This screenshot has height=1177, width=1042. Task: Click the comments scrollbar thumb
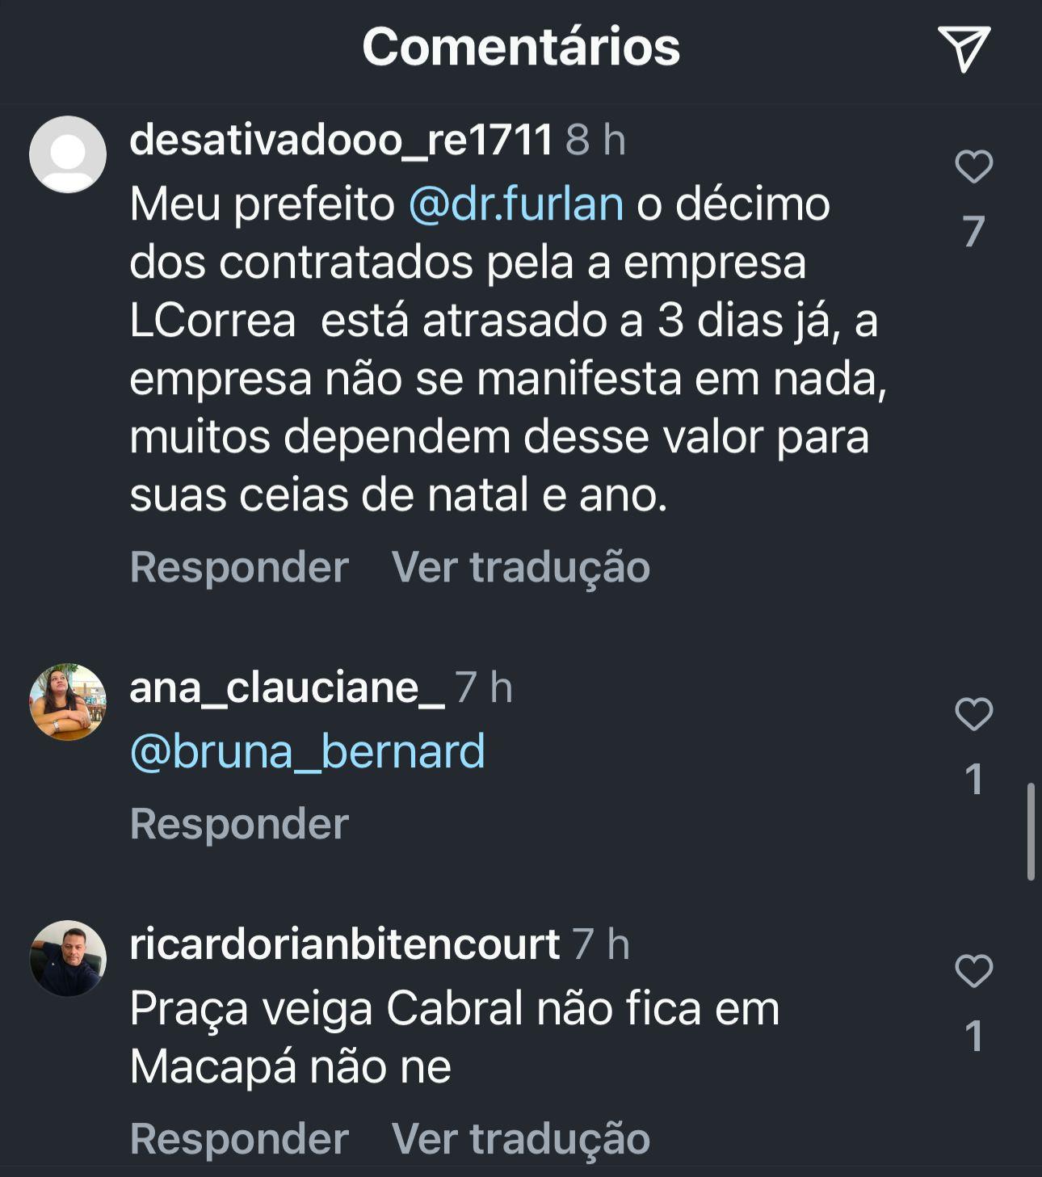[1031, 831]
